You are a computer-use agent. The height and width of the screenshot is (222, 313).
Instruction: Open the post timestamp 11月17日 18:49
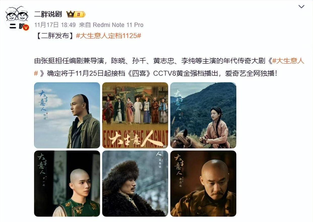[55, 25]
